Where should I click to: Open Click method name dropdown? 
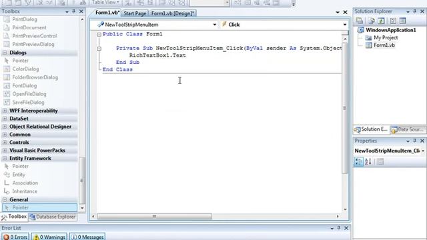pos(345,25)
